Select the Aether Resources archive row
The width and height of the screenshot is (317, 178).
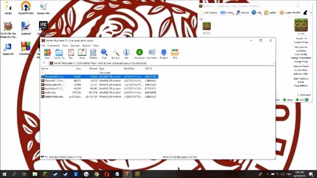click(x=100, y=97)
